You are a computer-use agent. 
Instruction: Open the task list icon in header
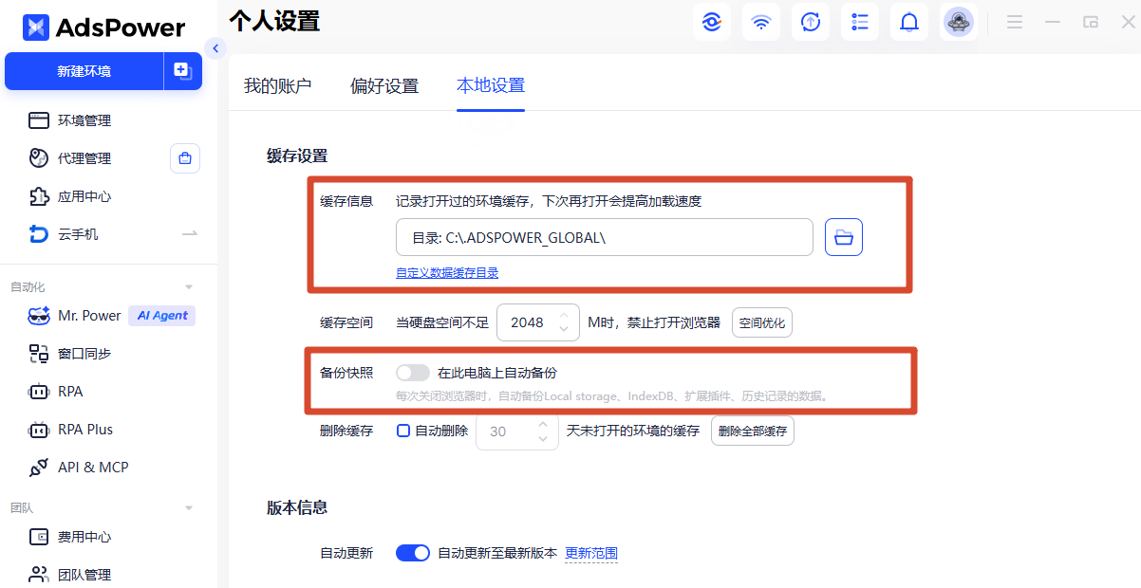point(860,22)
